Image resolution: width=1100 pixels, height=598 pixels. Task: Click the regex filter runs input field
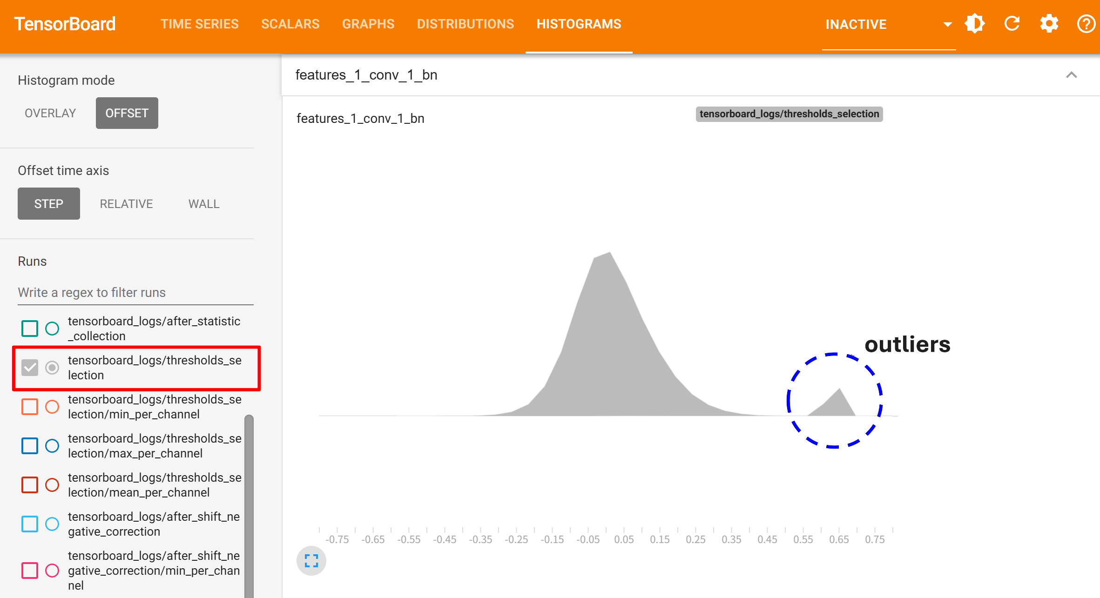(135, 292)
